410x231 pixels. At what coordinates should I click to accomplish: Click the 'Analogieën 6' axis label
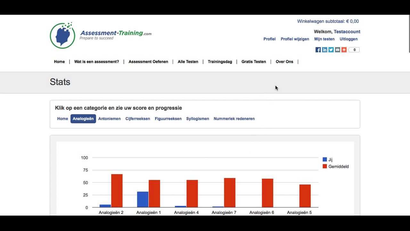(x=262, y=213)
